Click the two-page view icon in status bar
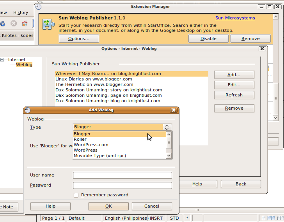 pos(272,218)
